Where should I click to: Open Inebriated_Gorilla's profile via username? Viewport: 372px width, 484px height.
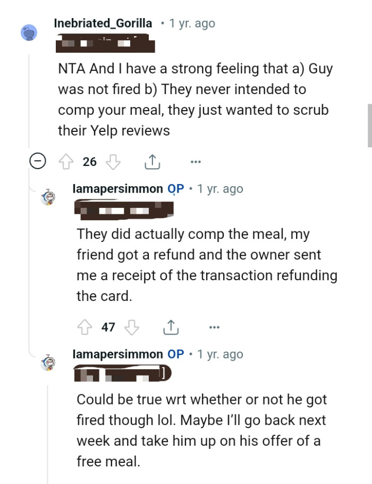click(102, 23)
